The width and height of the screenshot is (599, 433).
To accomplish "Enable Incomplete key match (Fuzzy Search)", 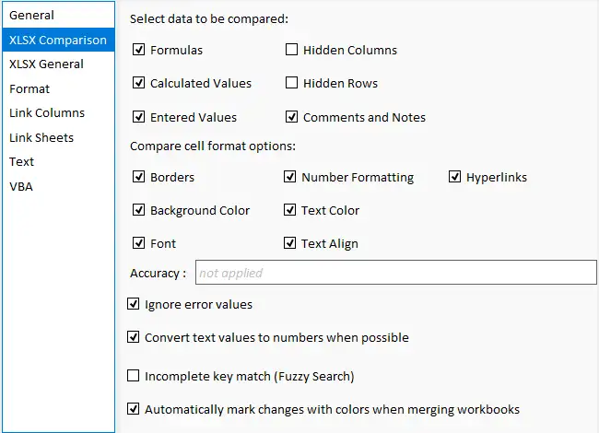I will coord(133,376).
